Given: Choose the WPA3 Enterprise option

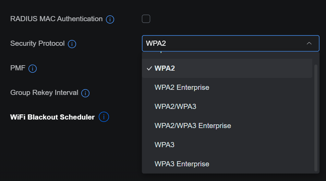Looking at the screenshot, I should (x=182, y=164).
